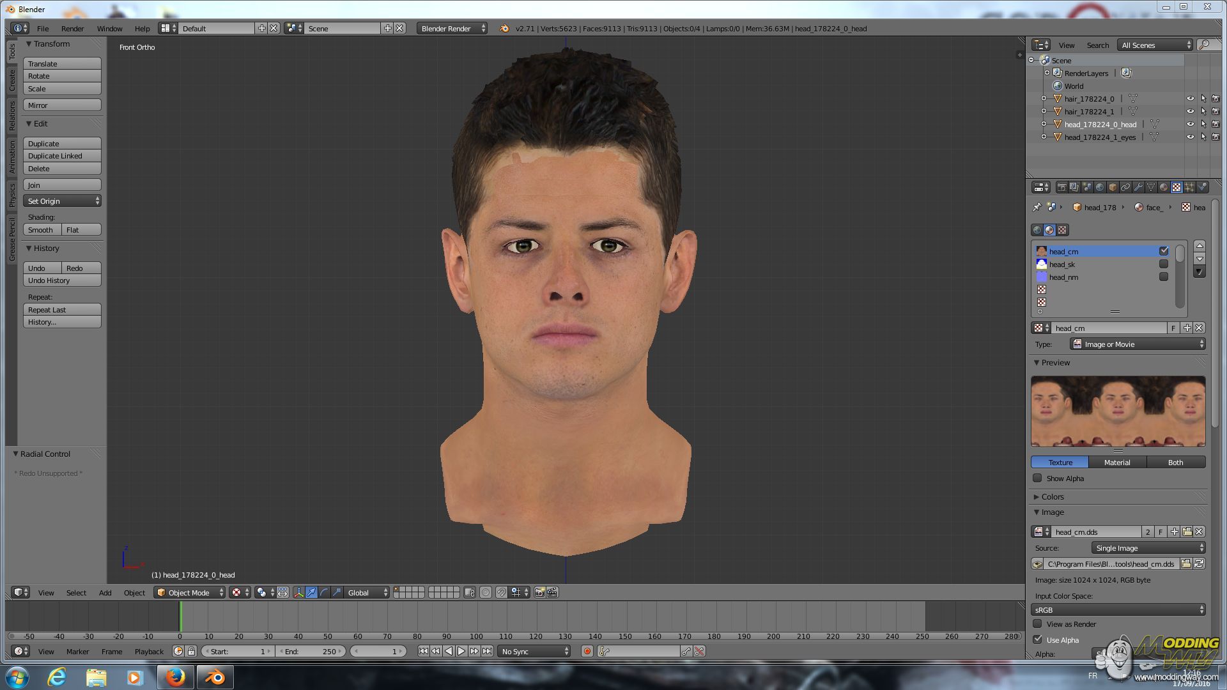The image size is (1227, 690).
Task: Hide hair_178224_0 using its eye icon
Action: click(1190, 99)
